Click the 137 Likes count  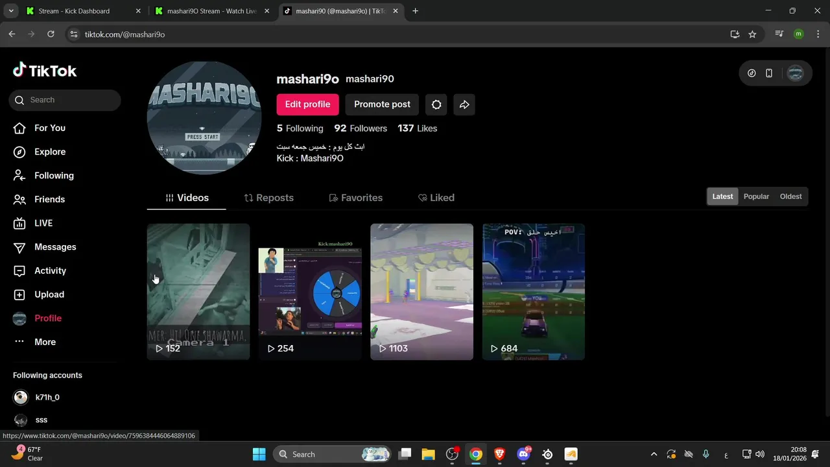[418, 128]
